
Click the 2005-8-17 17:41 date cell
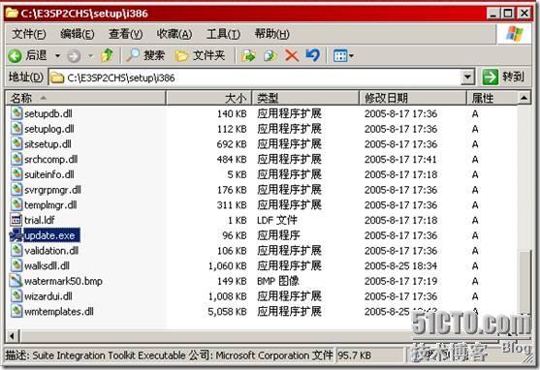400,160
